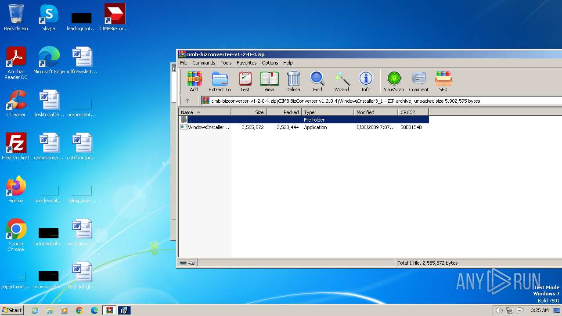Select the milfnewslett Word document icon
The image size is (562, 316).
82,61
